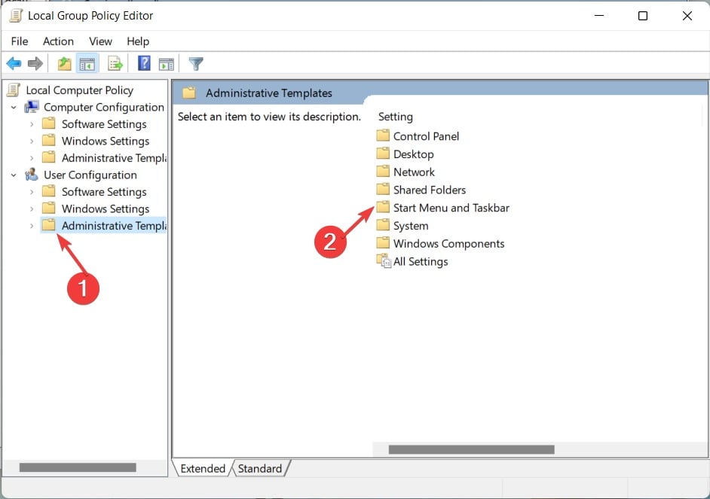Click the Setting column header
This screenshot has height=499, width=710.
pyautogui.click(x=395, y=117)
